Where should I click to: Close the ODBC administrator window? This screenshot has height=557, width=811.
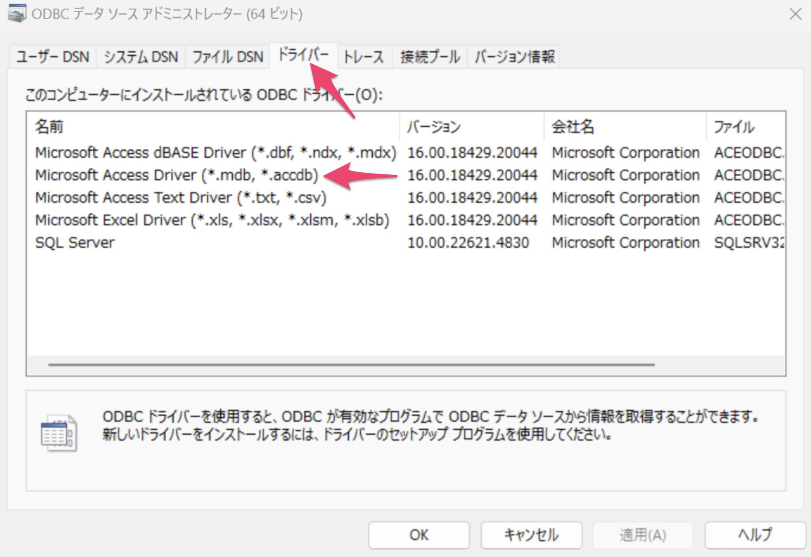[795, 14]
